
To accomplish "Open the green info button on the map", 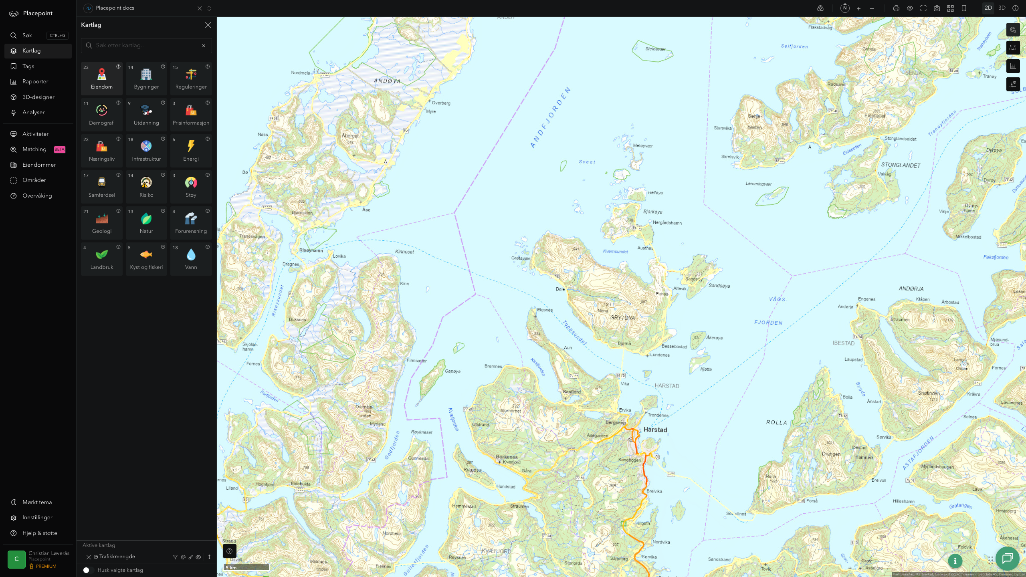I will [x=955, y=561].
